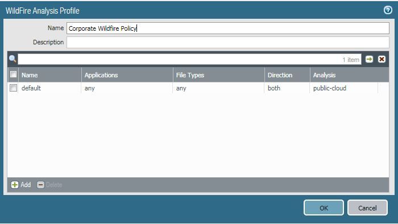Focus the Name field containing Corporate Wildfire Policy

227,28
